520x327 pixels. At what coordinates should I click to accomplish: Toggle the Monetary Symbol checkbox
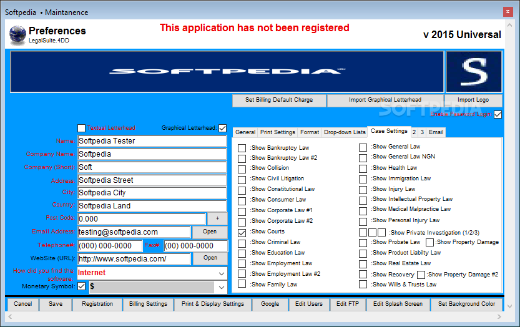tap(82, 286)
